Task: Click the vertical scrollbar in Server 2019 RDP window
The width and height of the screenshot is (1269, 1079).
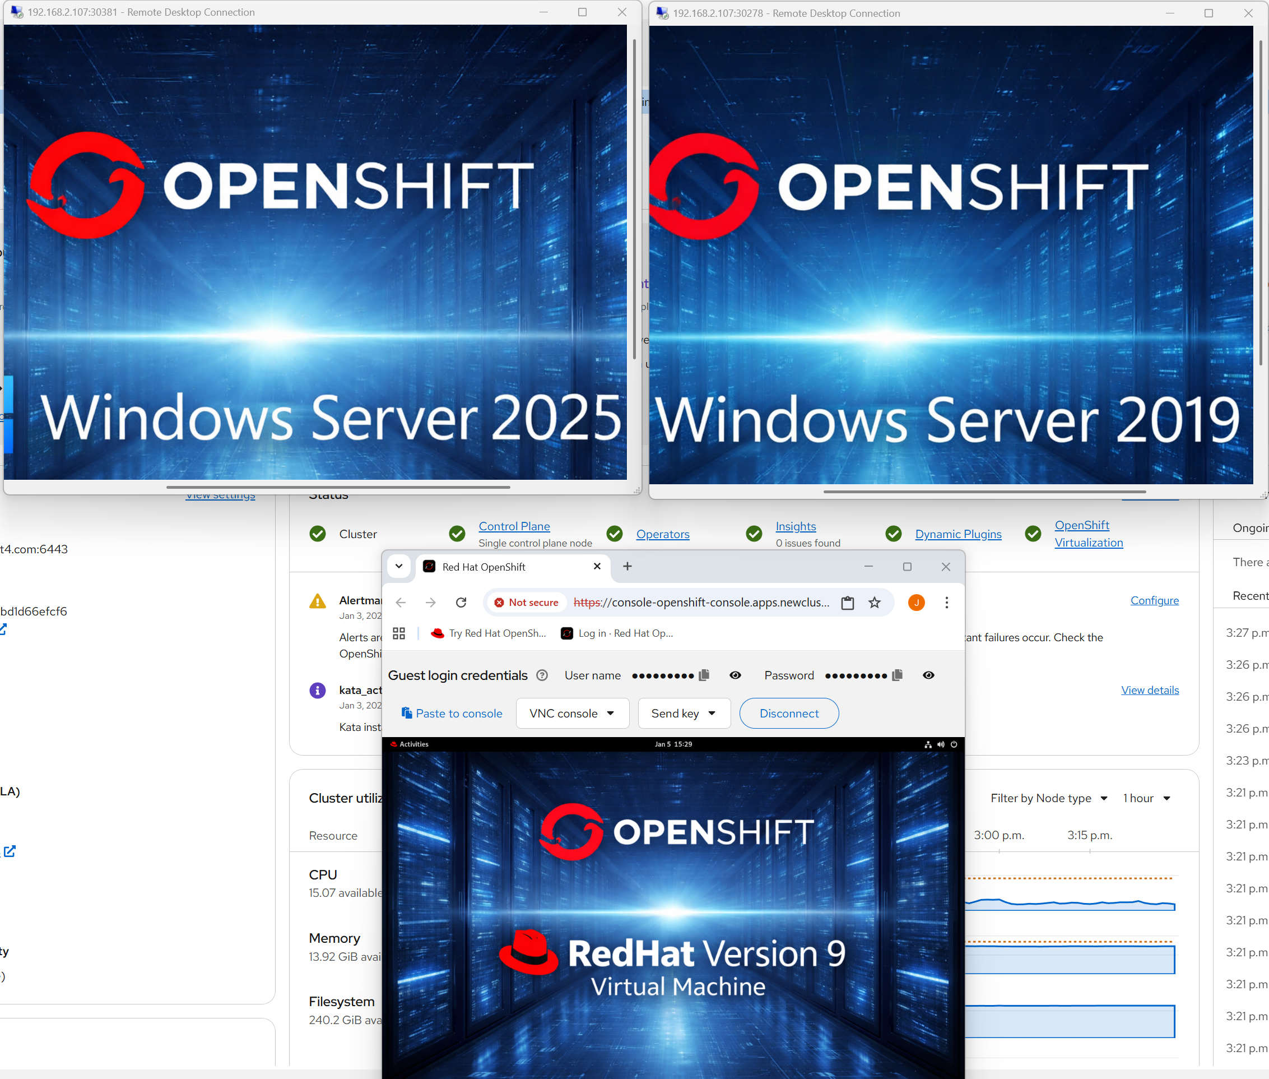Action: tap(1261, 203)
